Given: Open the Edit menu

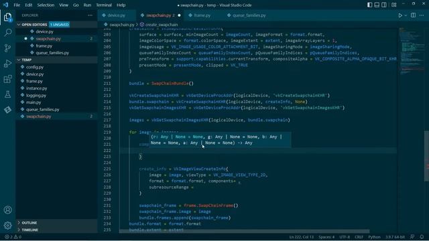Looking at the screenshot, I should click(28, 5).
